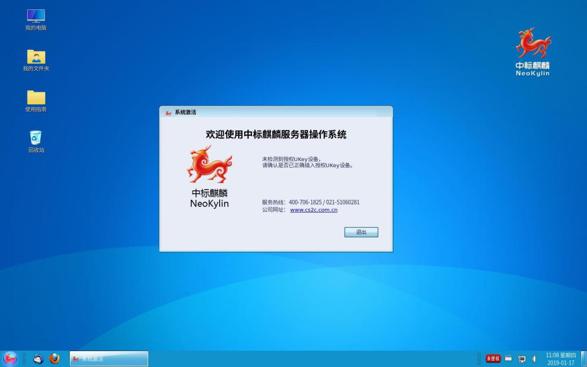Open the 使用指南 folder
587x367 pixels.
pyautogui.click(x=35, y=98)
